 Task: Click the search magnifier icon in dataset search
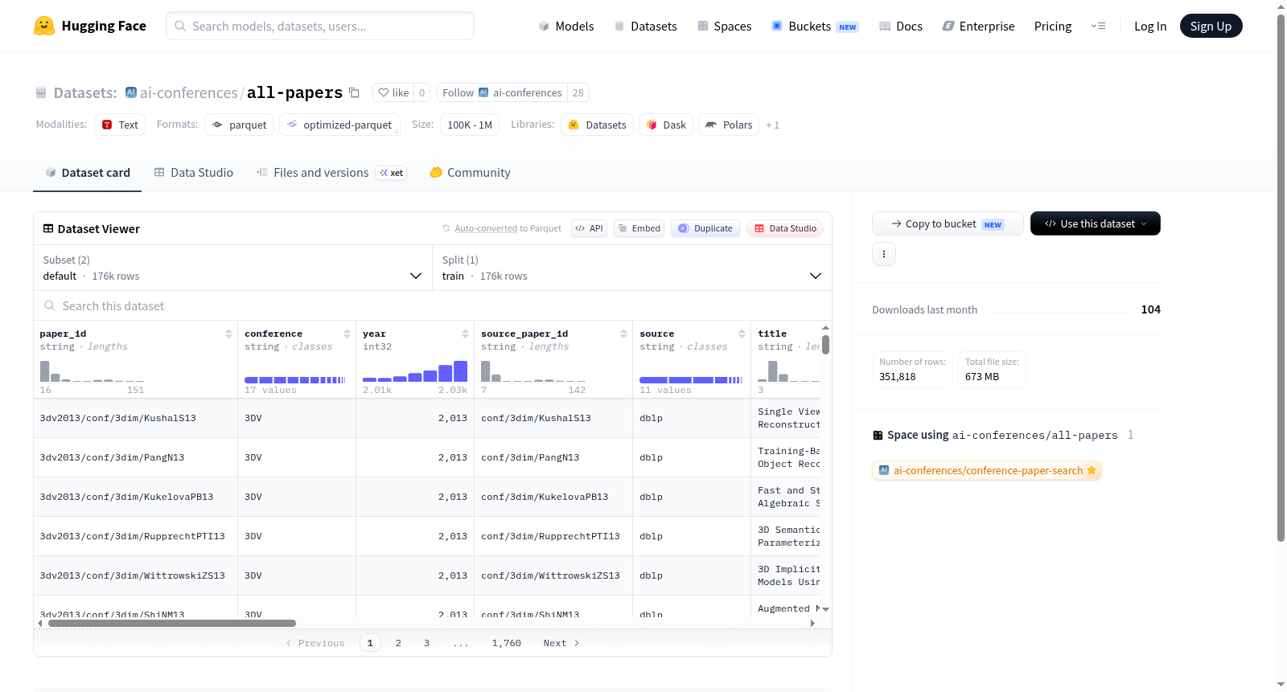point(50,305)
